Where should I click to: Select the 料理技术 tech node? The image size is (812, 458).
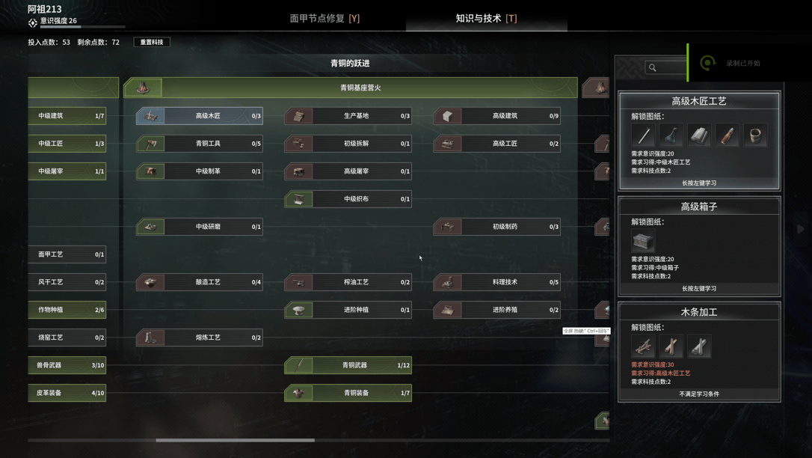tap(497, 282)
